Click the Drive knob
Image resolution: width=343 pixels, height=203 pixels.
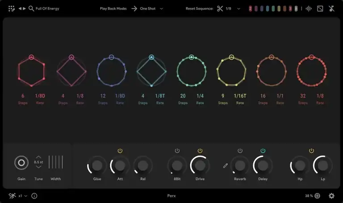click(x=200, y=165)
